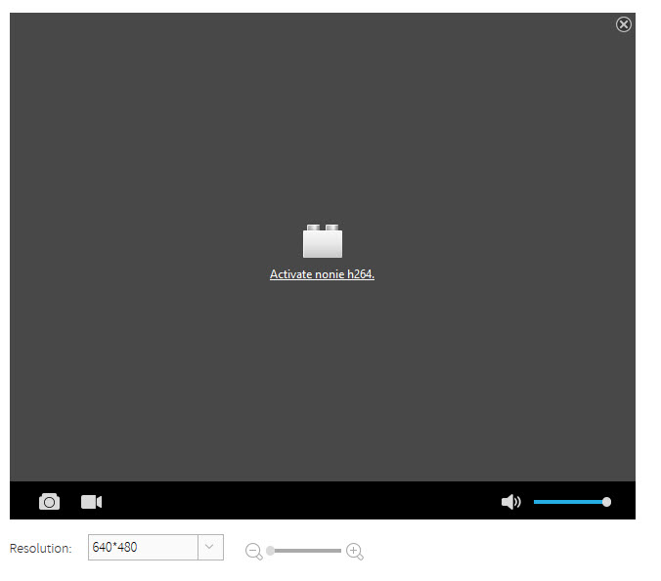The width and height of the screenshot is (661, 581).
Task: Click the empty black playback control bar
Action: (x=293, y=501)
